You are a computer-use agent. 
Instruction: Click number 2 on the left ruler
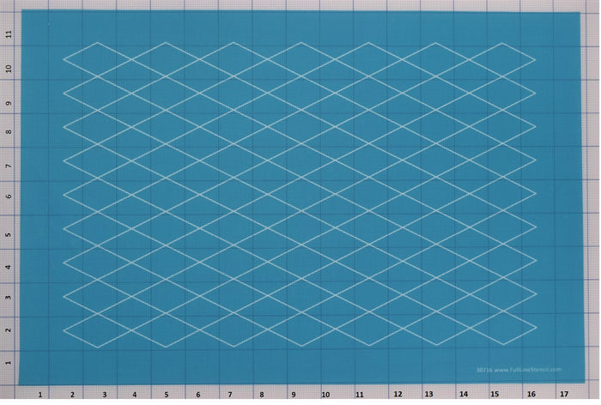point(9,331)
